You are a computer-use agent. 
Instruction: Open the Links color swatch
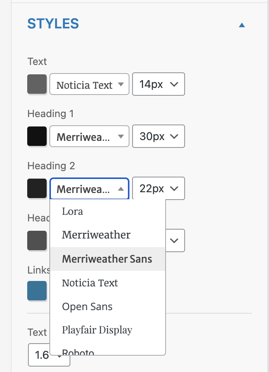[37, 291]
